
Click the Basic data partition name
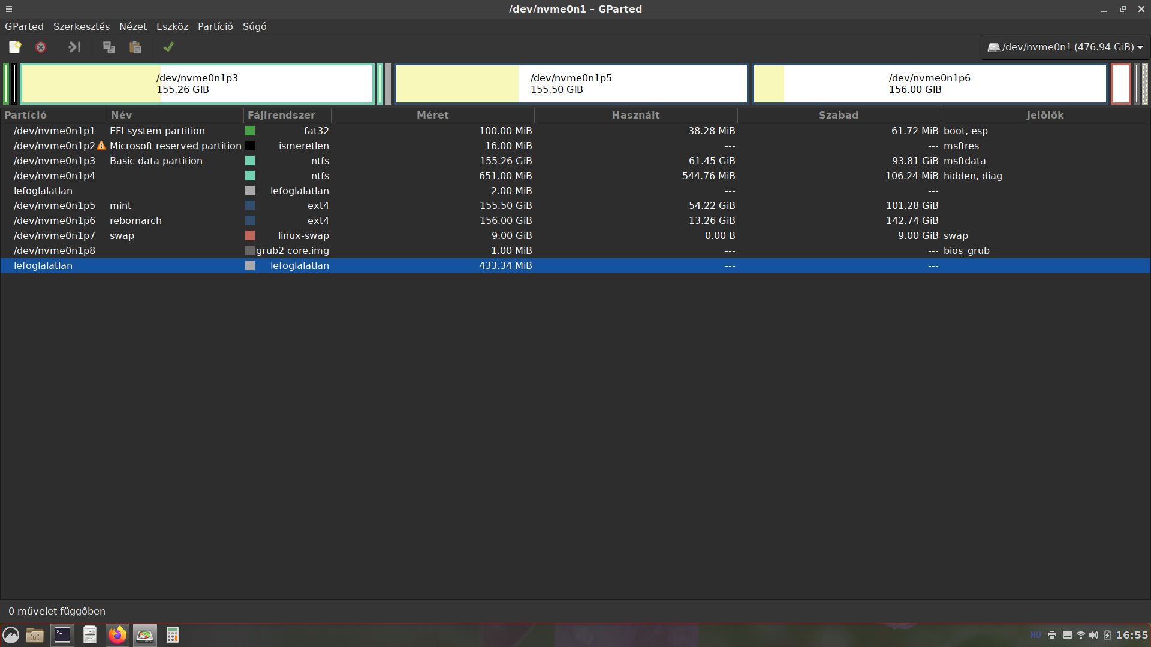[x=156, y=161]
